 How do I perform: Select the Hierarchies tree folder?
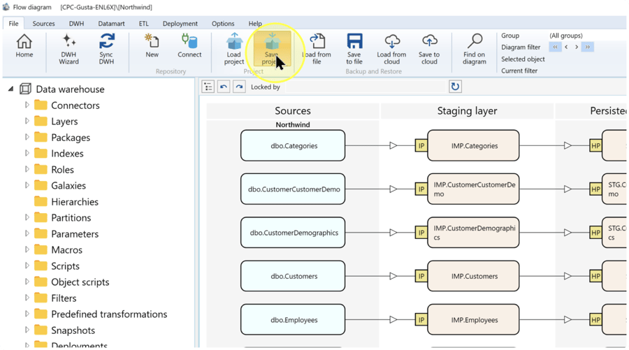[66, 202]
